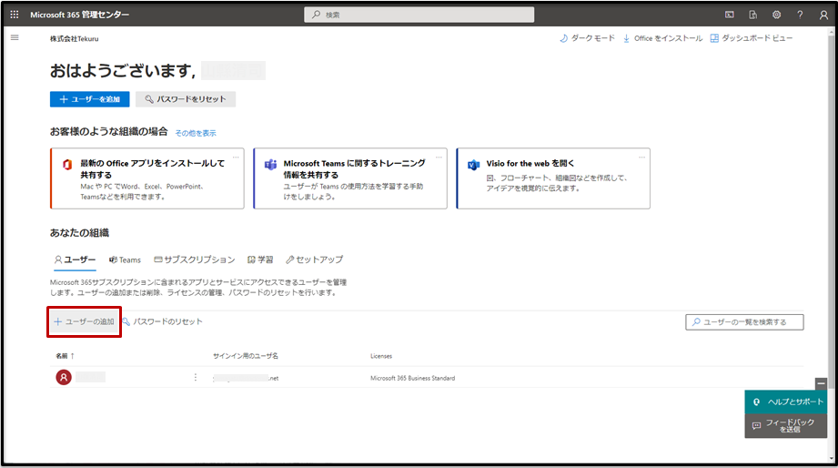Image resolution: width=838 pixels, height=468 pixels.
Task: Minimize the help widget with the dash button
Action: 821,383
